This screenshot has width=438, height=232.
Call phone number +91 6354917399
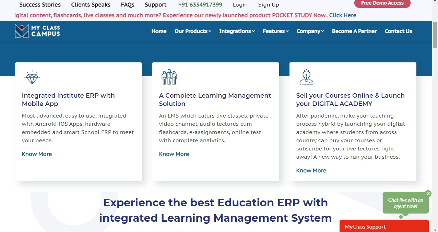pyautogui.click(x=200, y=5)
